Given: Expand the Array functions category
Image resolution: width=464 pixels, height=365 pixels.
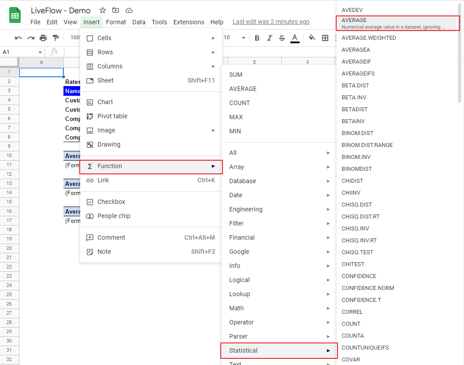Looking at the screenshot, I should [279, 167].
